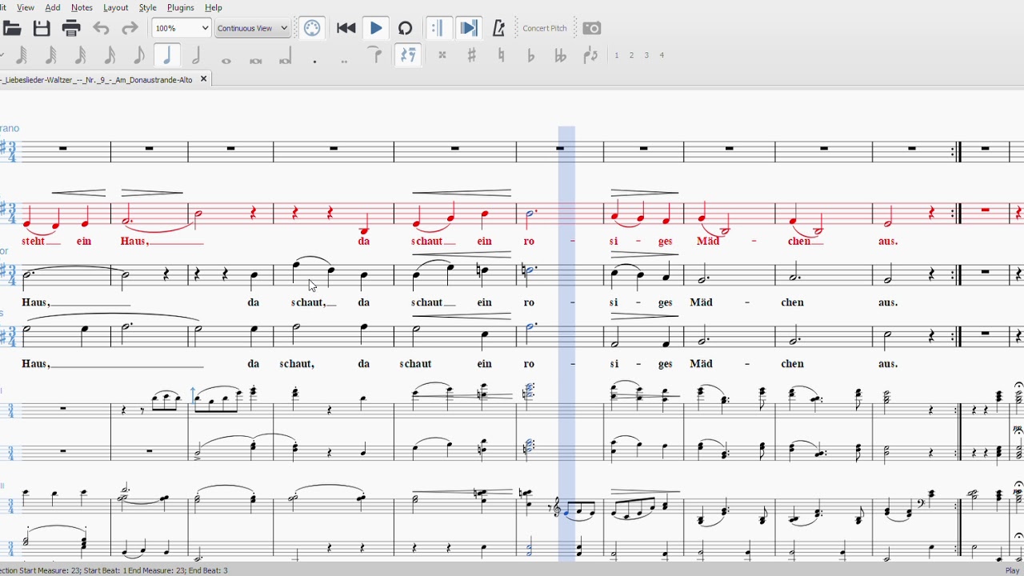Image resolution: width=1024 pixels, height=576 pixels.
Task: Select whole note duration
Action: click(x=226, y=60)
